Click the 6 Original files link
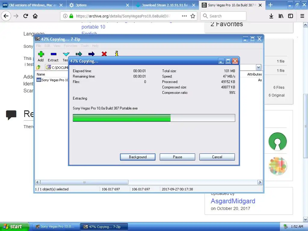The height and width of the screenshot is (231, 308). [x=277, y=95]
